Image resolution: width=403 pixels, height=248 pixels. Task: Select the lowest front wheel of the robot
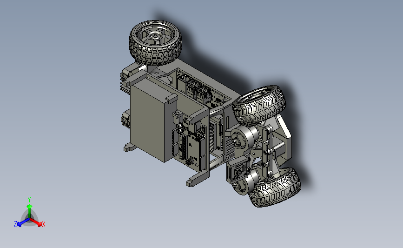point(275,188)
